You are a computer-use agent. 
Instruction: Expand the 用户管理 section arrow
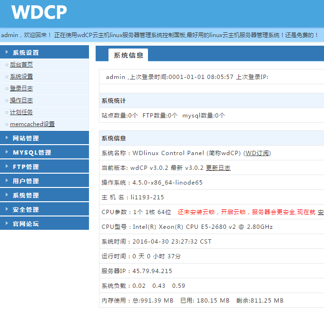click(x=7, y=181)
